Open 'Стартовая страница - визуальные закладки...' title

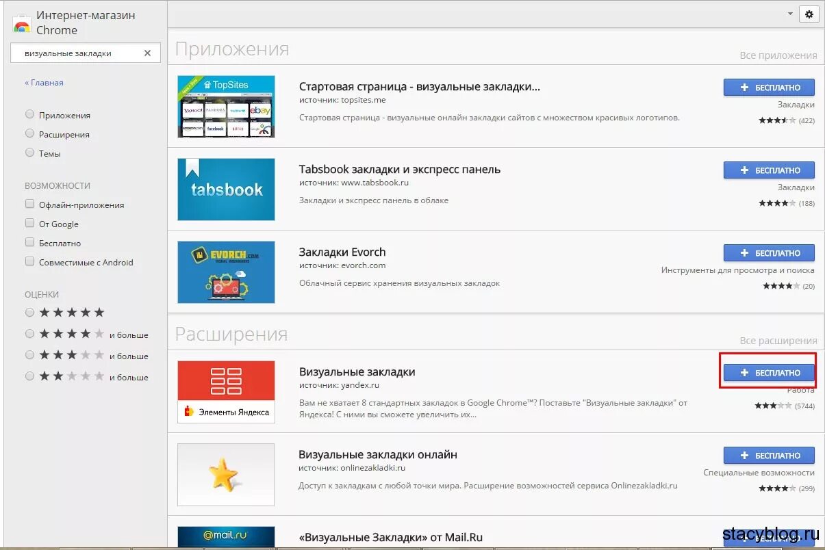pyautogui.click(x=420, y=87)
